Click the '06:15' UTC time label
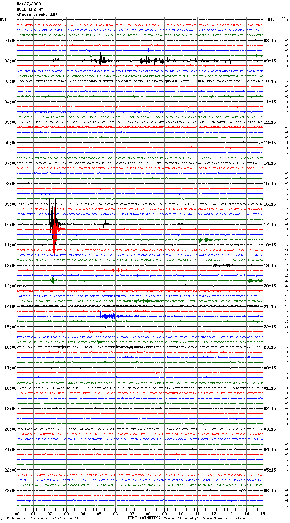 [x=270, y=491]
